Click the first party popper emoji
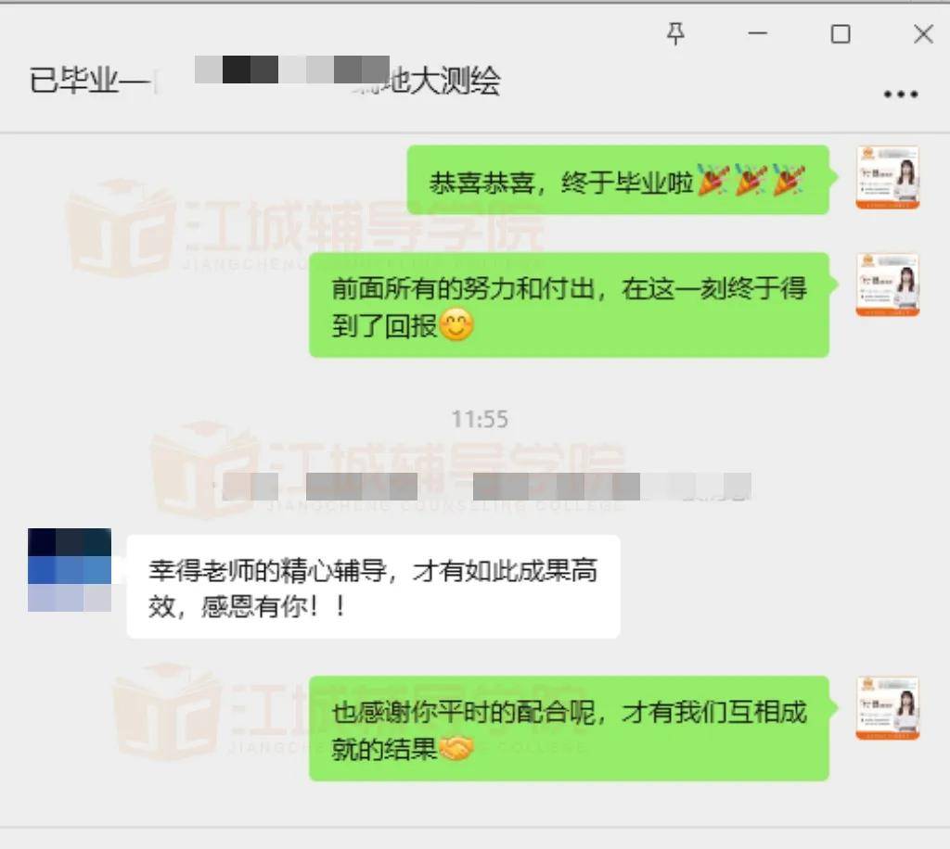 [x=713, y=181]
